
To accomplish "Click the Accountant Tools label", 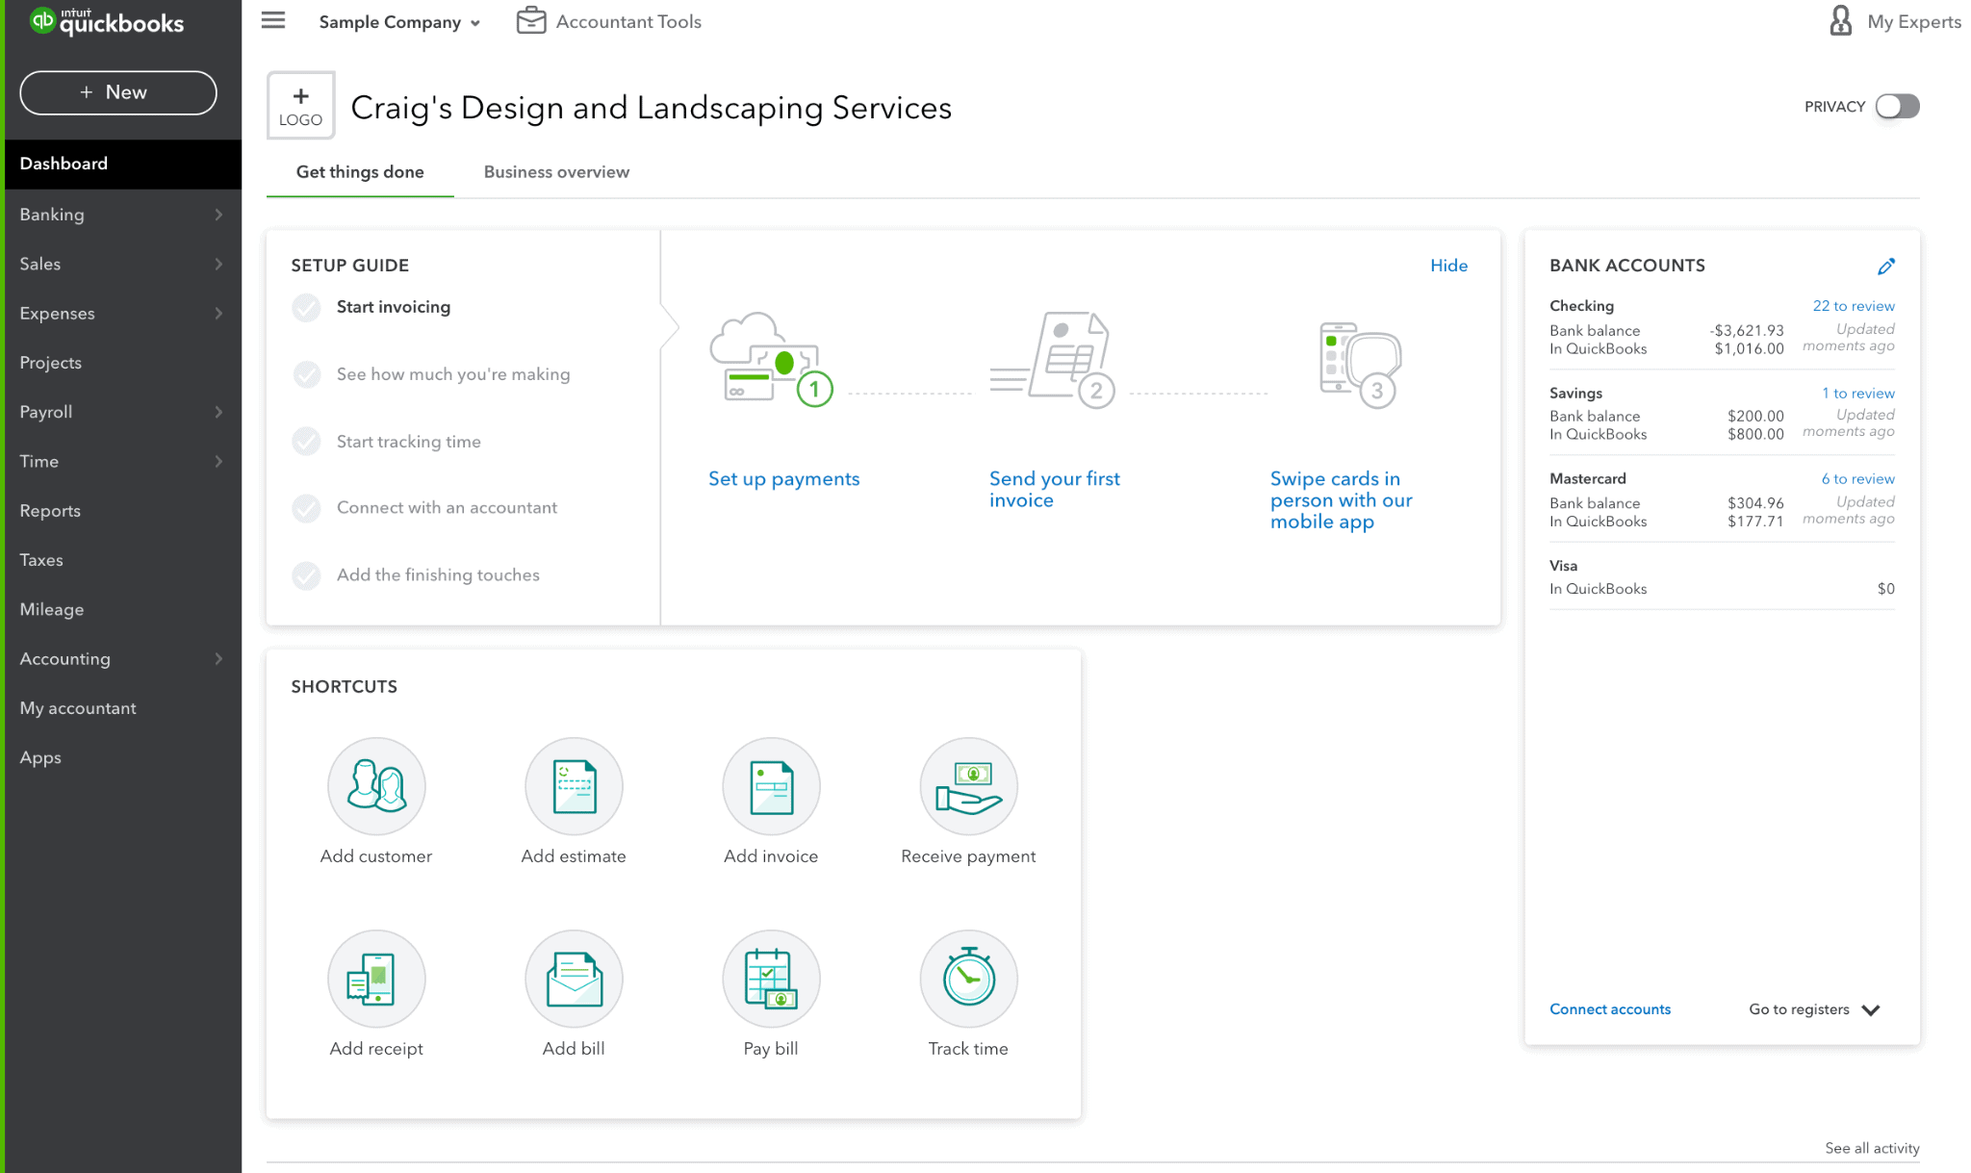I will [628, 21].
